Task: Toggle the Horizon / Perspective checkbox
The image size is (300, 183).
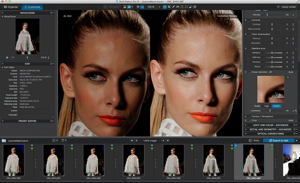Action: point(249,116)
